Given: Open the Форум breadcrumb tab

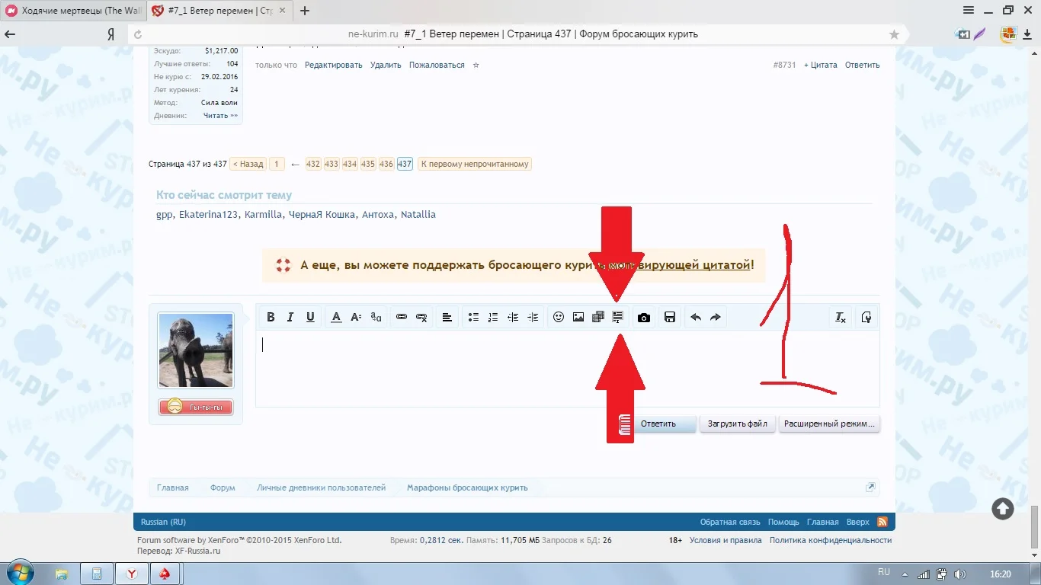Looking at the screenshot, I should [223, 487].
